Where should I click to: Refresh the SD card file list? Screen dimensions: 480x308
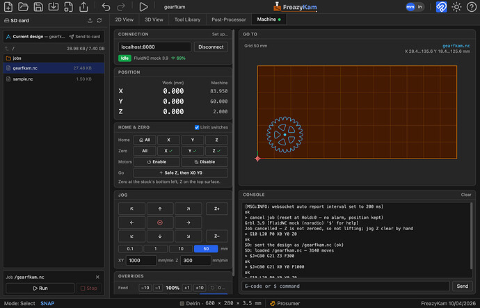pyautogui.click(x=99, y=20)
